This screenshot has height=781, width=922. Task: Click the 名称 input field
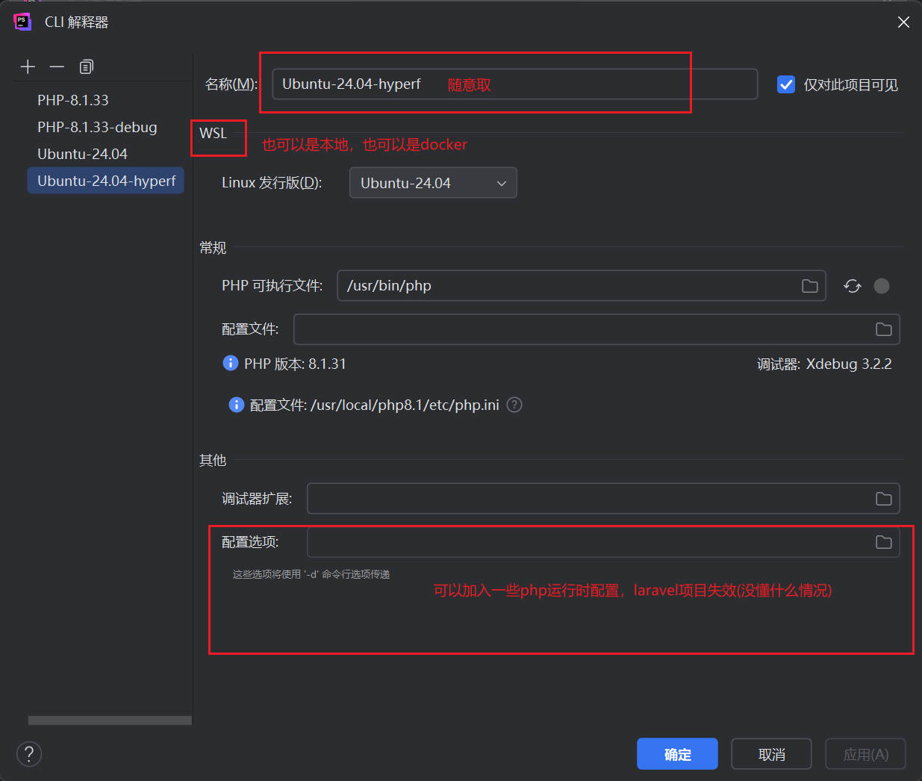pyautogui.click(x=515, y=84)
